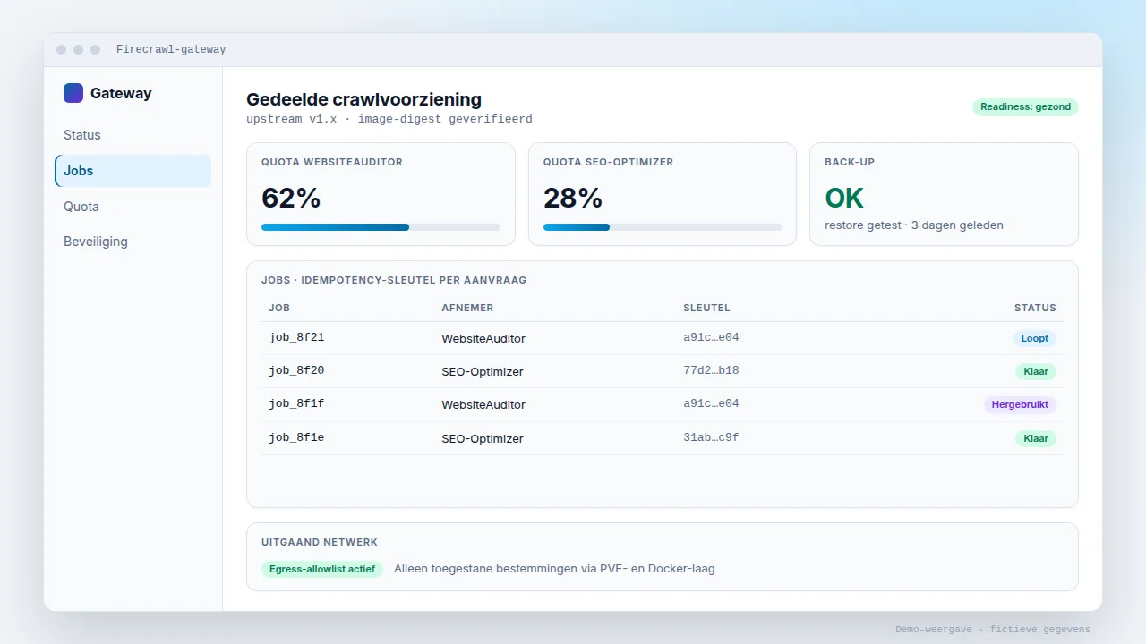Click the 'Gedeelde crawlvoorziening' page title
The width and height of the screenshot is (1146, 644).
[363, 99]
